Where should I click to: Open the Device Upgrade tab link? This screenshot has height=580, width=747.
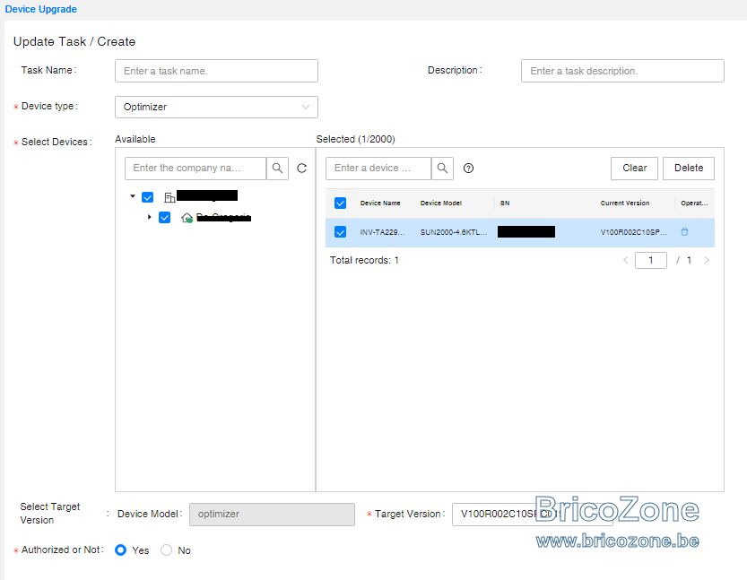point(41,9)
